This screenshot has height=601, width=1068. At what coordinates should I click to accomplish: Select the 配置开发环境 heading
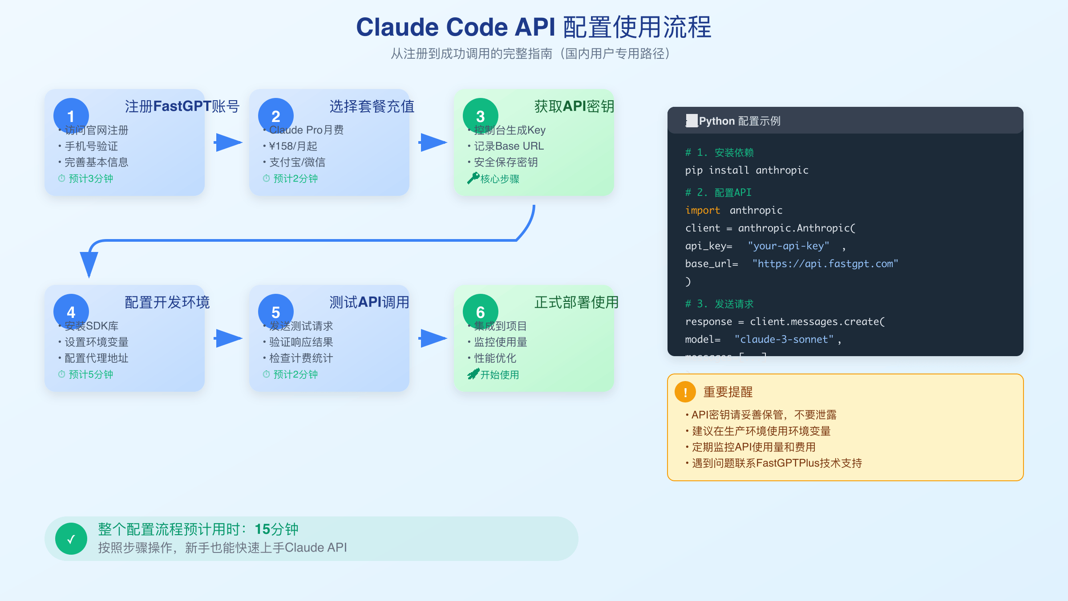pyautogui.click(x=167, y=302)
